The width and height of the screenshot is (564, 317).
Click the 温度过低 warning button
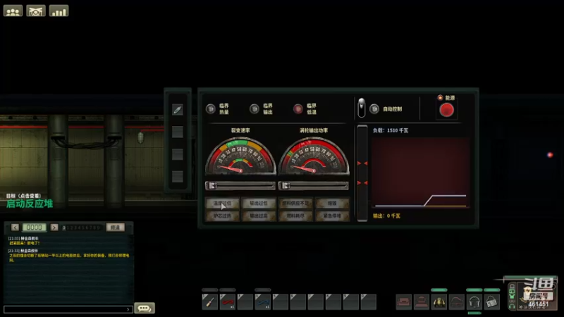click(x=222, y=204)
